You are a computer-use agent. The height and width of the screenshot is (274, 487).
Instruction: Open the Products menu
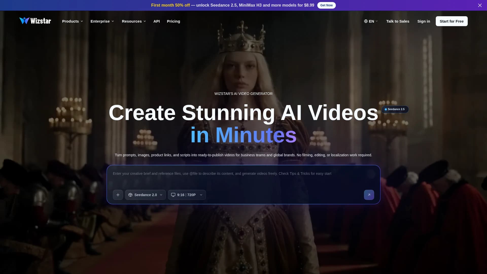pyautogui.click(x=73, y=21)
